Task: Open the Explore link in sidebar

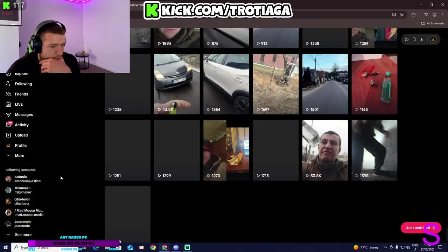Action: [21, 74]
